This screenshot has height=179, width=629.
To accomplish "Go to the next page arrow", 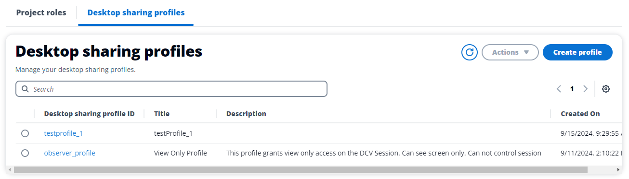I will [x=586, y=89].
